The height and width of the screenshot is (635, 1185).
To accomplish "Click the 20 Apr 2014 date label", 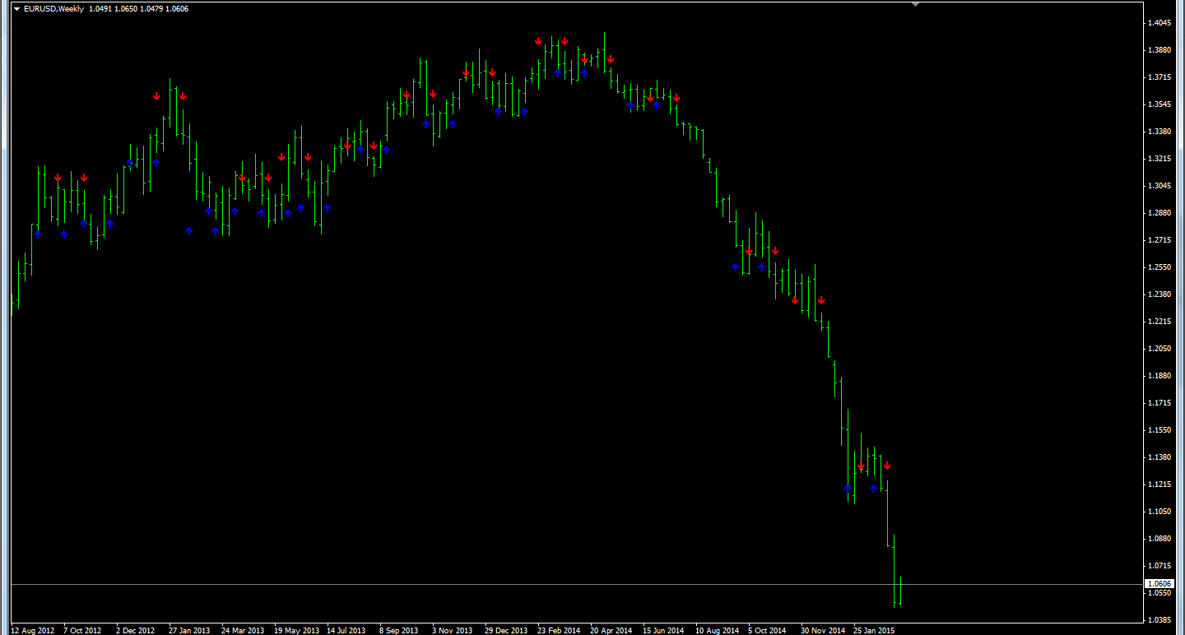I will coord(611,630).
